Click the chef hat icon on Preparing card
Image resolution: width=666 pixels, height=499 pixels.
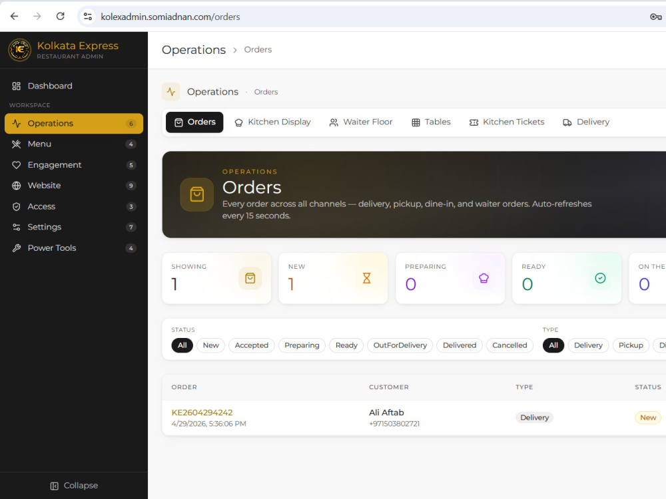pos(484,278)
